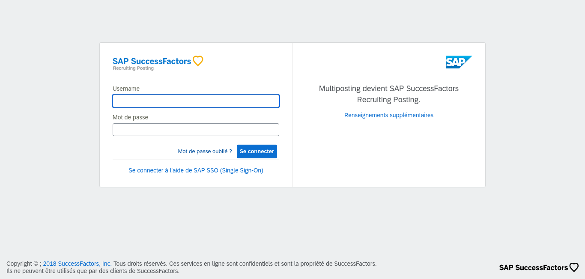Click the blue SAP SuccessFactors logo text

click(152, 61)
